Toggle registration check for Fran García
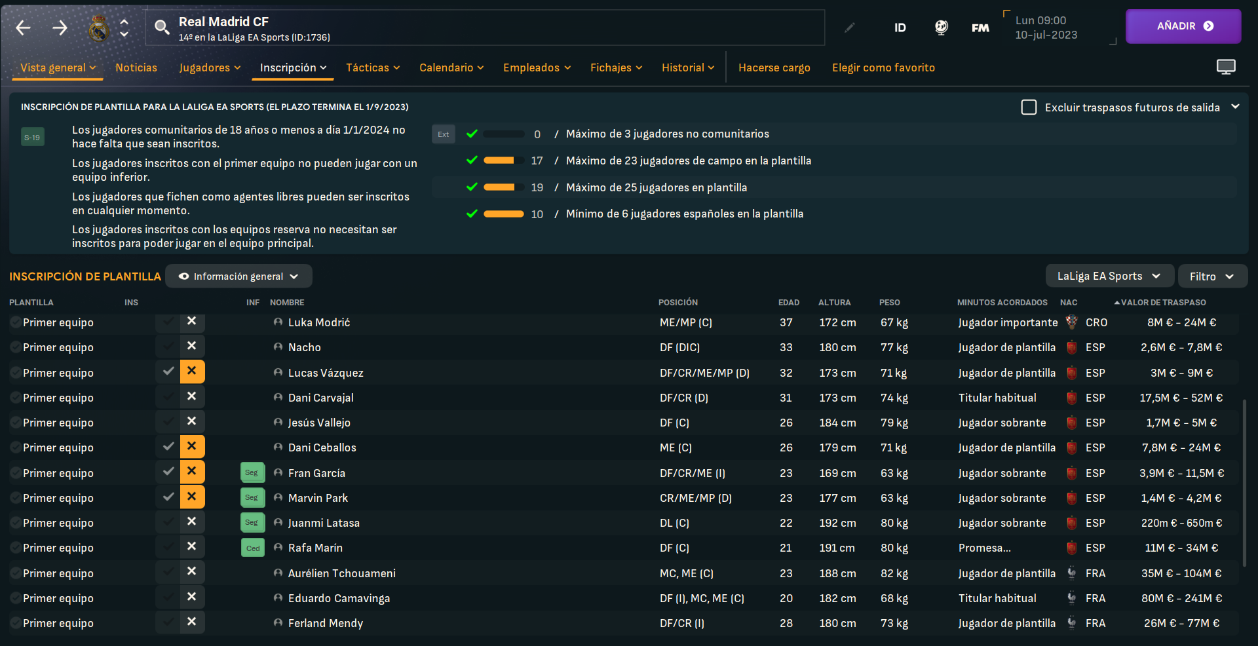Screen dimensions: 1258x646 click(x=168, y=472)
